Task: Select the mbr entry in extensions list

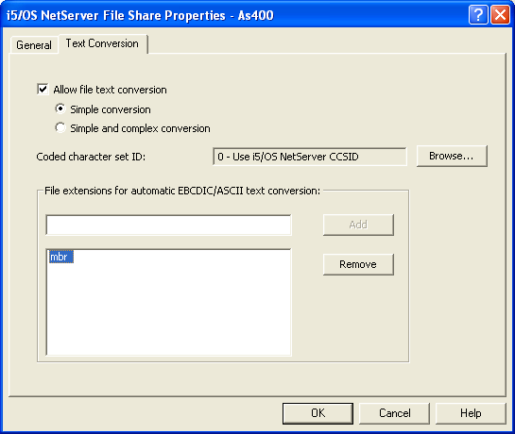Action: point(61,257)
